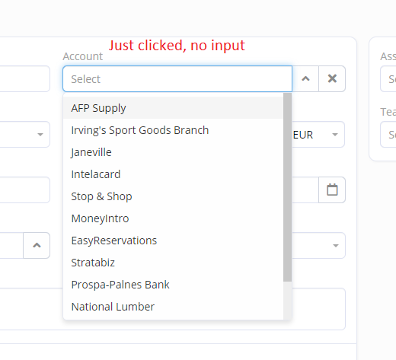
Task: Click the scrollbar track below the thumb
Action: (287, 301)
